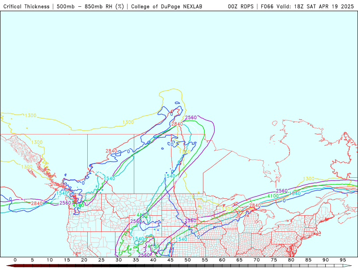
Task: Click the red 2840 contour label near Lake Huron
Action: pyautogui.click(x=255, y=205)
